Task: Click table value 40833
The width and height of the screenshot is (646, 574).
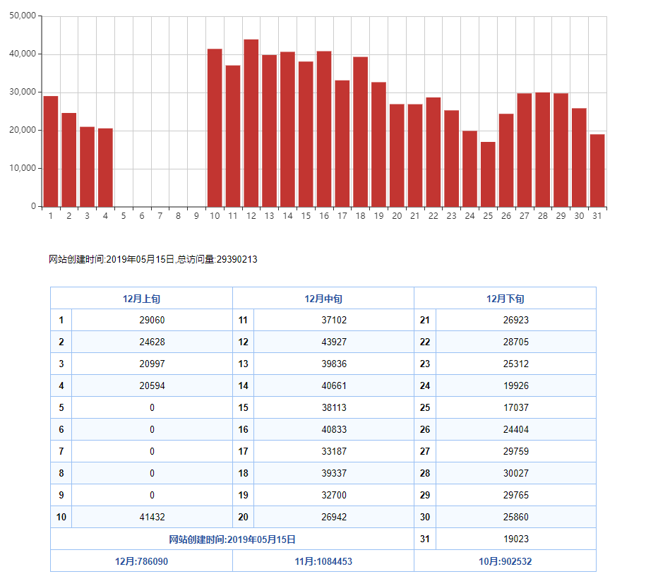Action: 334,429
